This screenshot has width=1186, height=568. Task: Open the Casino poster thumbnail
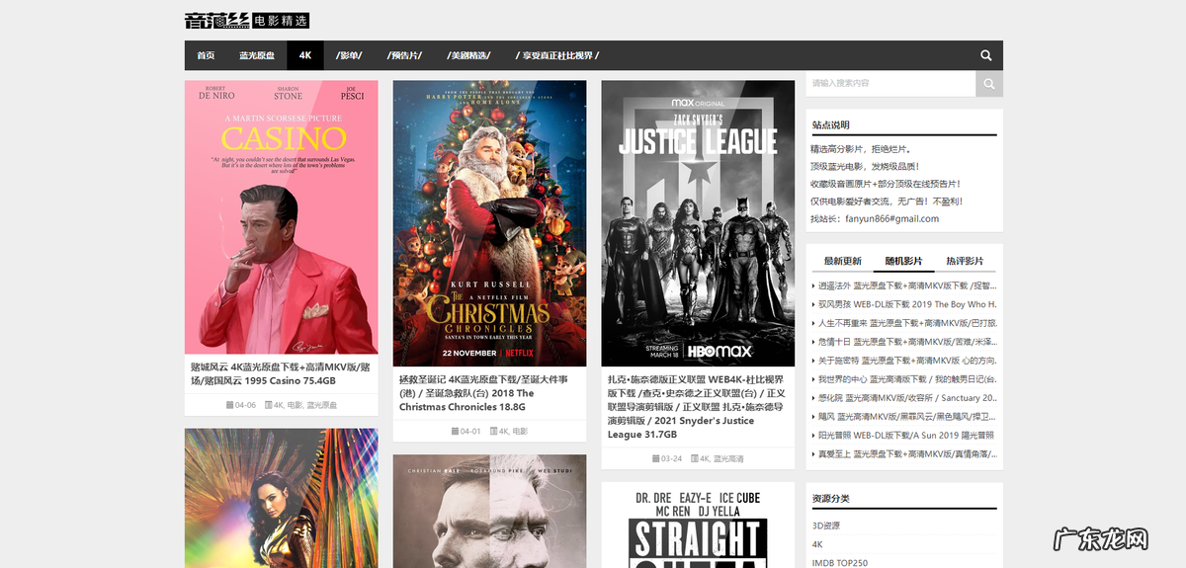click(x=281, y=217)
